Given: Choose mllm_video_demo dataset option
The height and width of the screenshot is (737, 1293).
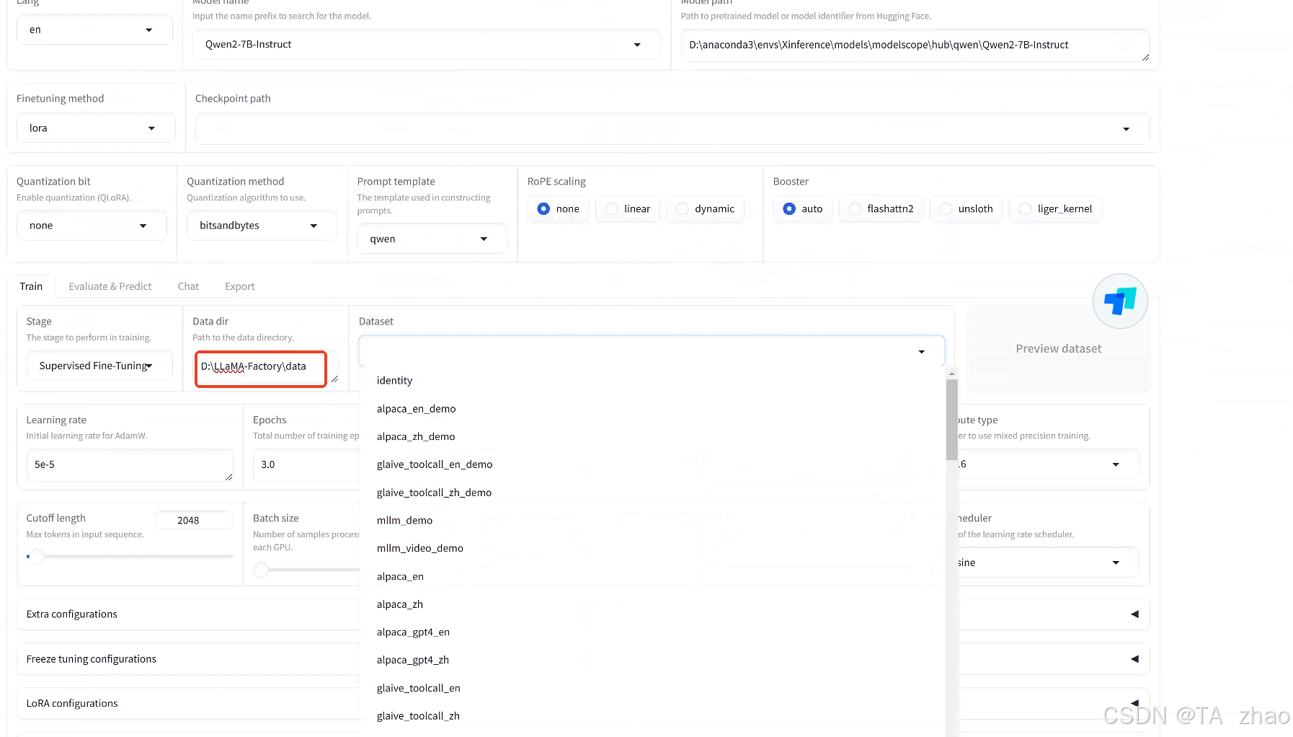Looking at the screenshot, I should (x=653, y=548).
